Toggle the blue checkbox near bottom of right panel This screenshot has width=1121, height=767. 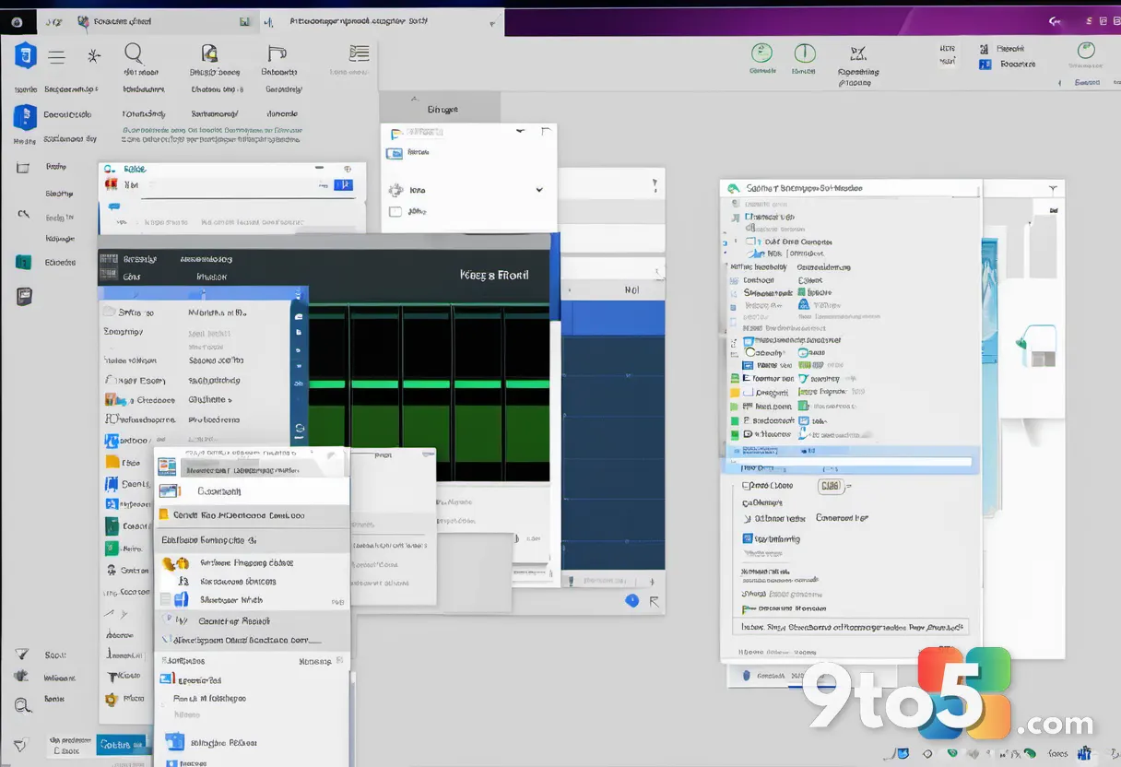coord(748,539)
